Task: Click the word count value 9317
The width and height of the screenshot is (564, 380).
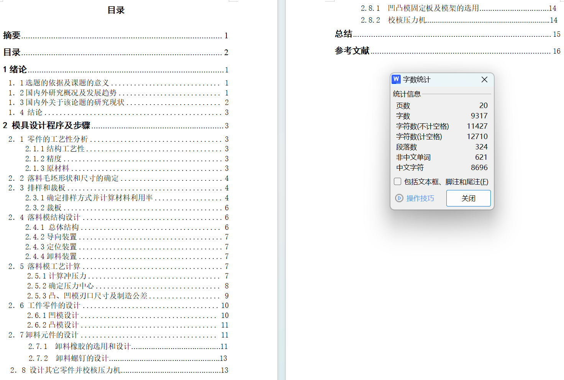Action: coord(479,116)
